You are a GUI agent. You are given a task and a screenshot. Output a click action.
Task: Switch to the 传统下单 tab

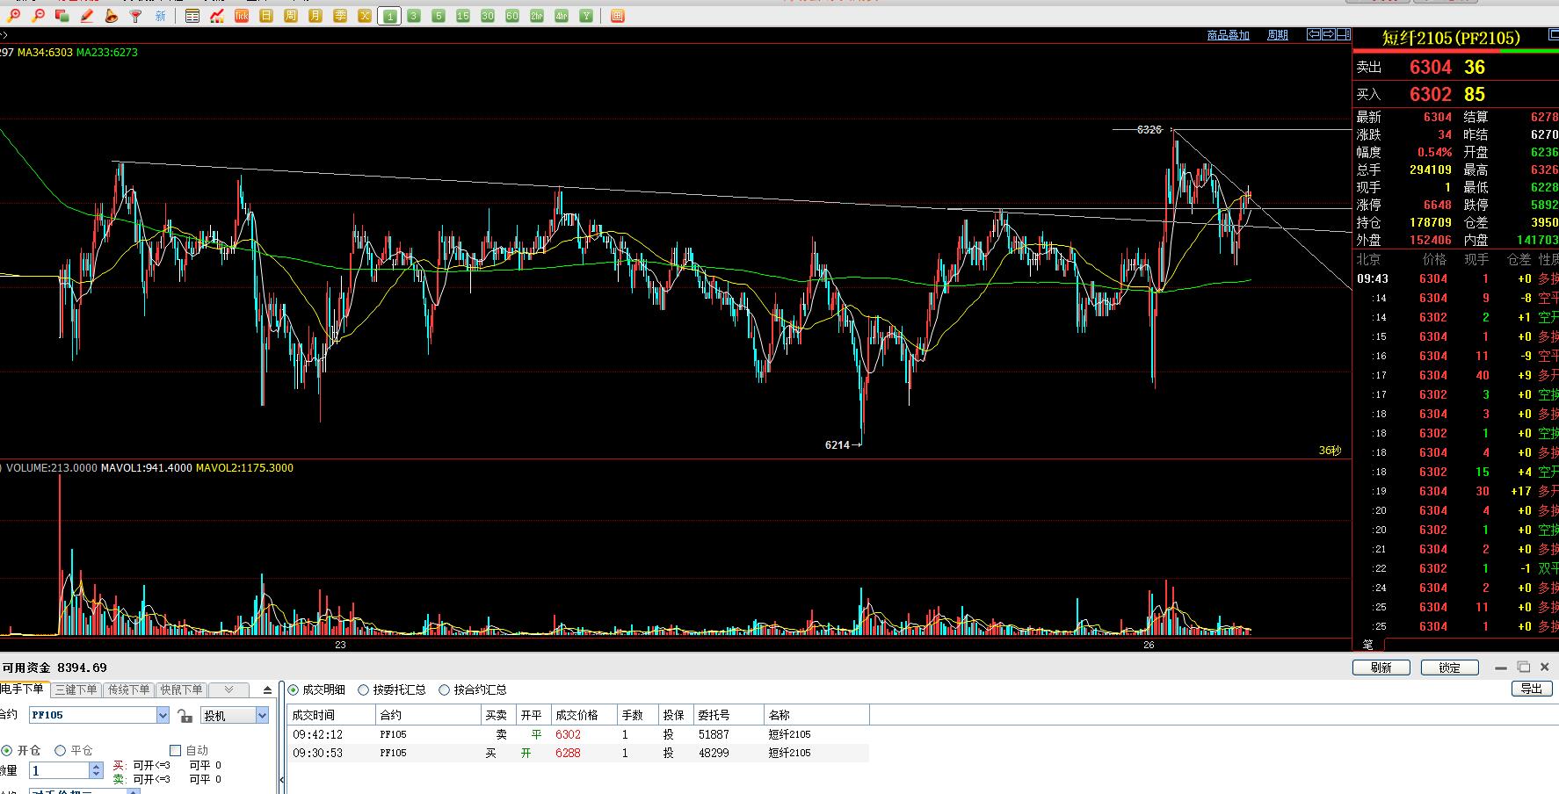point(128,689)
